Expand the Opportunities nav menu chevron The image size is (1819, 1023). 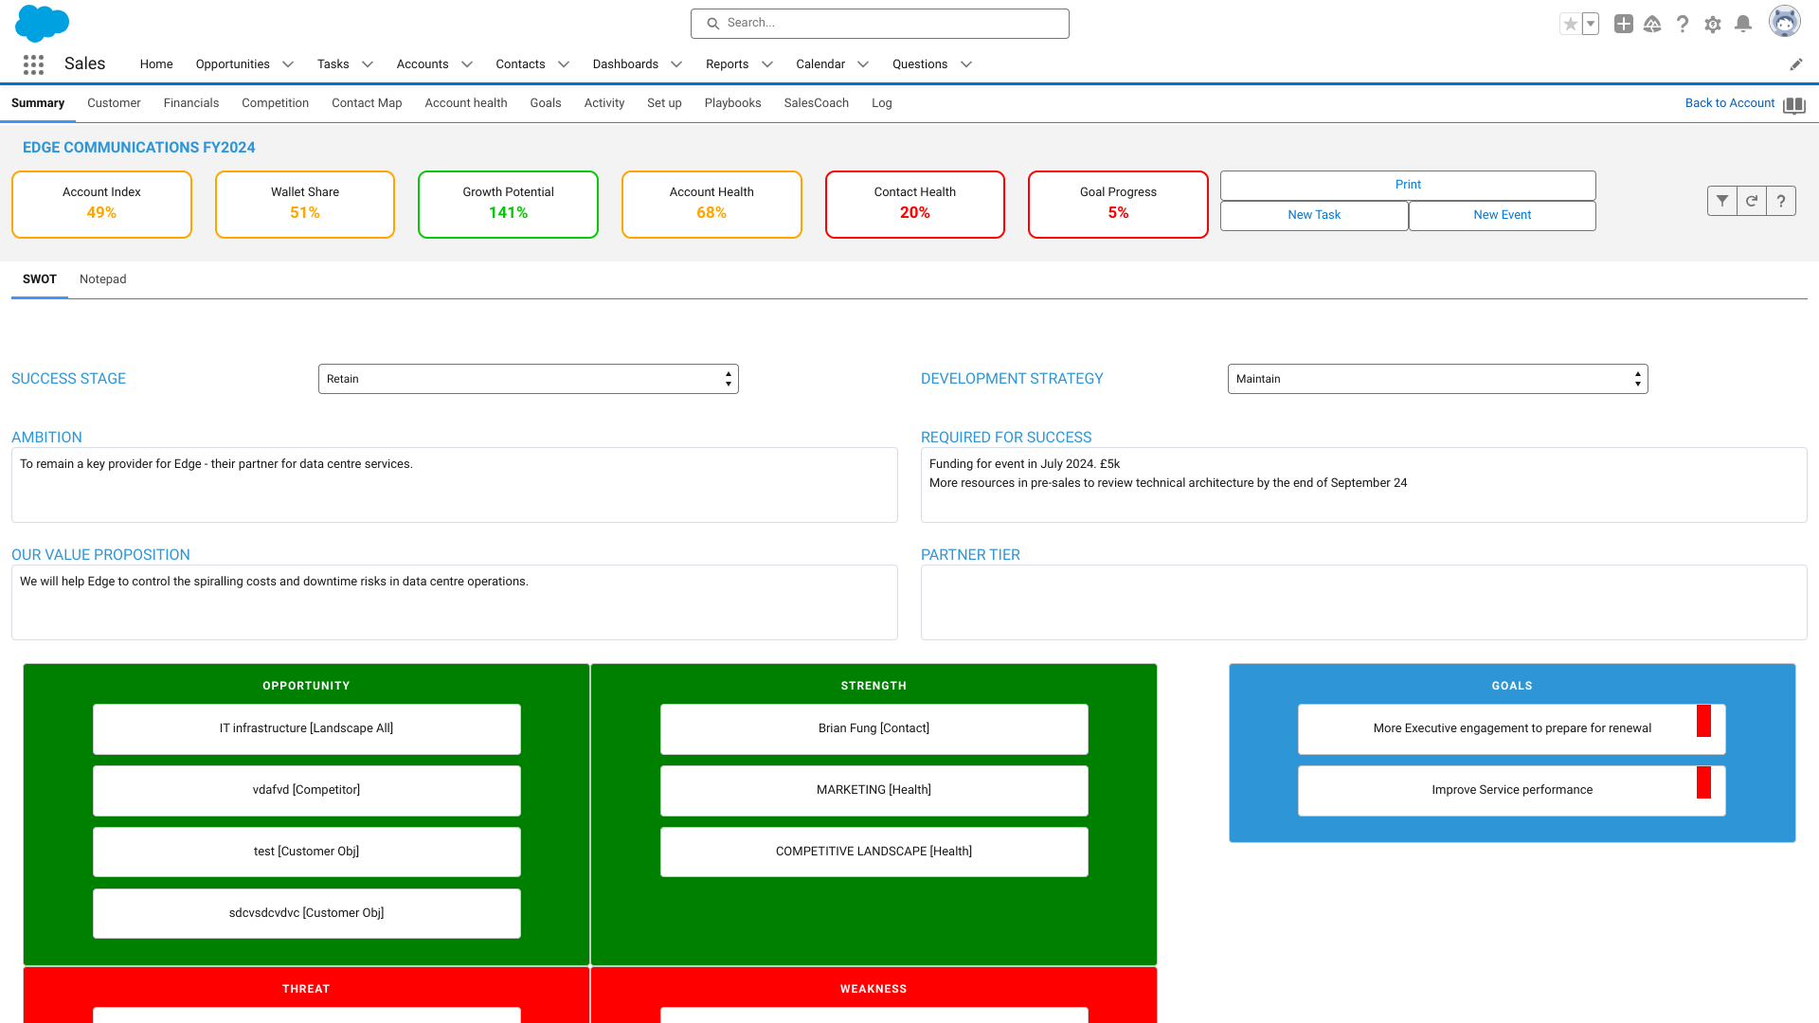288,64
